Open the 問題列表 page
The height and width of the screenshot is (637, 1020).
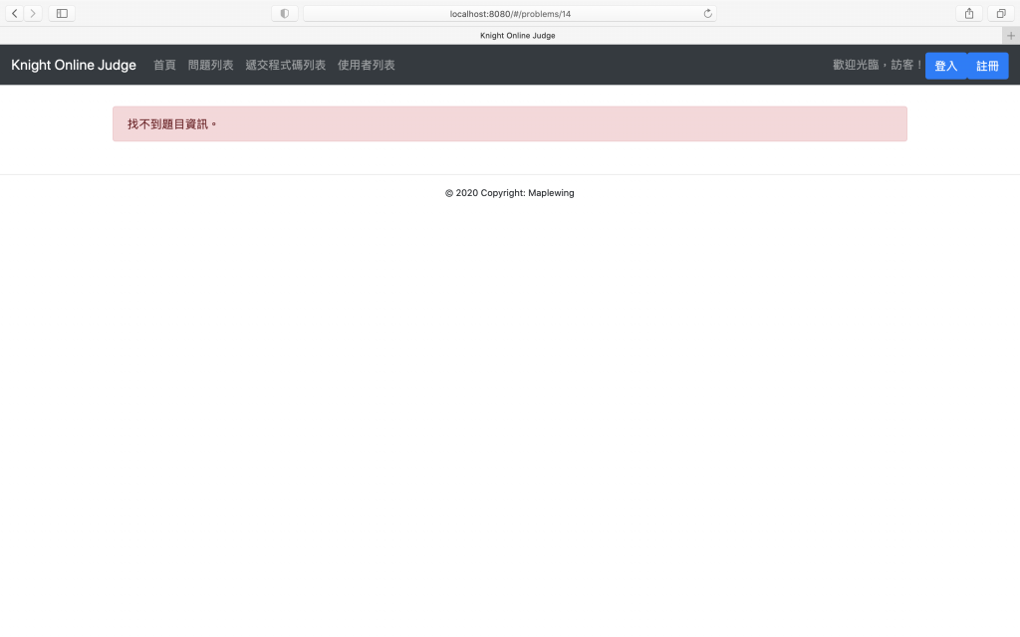(211, 65)
